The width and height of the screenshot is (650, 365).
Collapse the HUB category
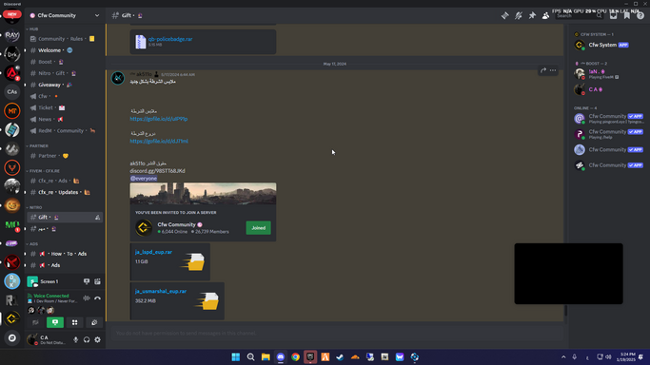pos(32,29)
